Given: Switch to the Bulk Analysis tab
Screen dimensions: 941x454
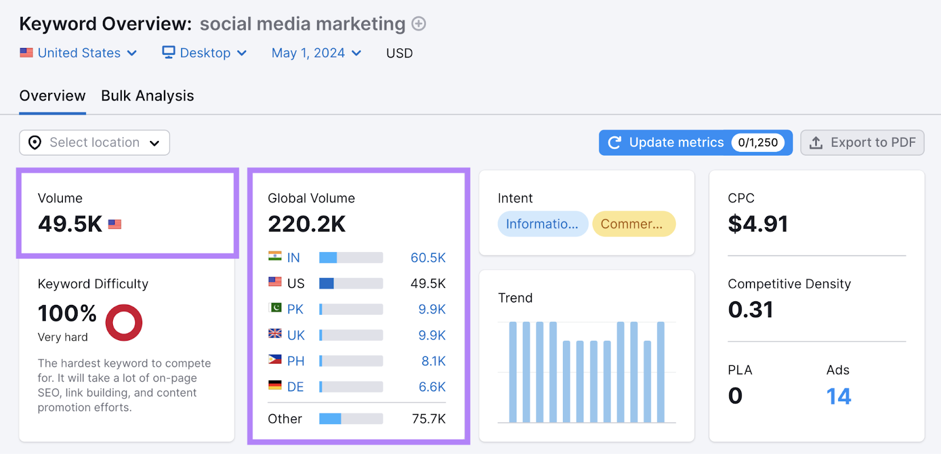Looking at the screenshot, I should (147, 95).
